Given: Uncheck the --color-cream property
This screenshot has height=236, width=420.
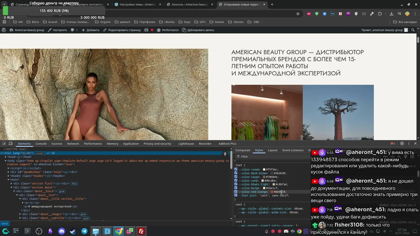Looking at the screenshot, I should coord(236,169).
